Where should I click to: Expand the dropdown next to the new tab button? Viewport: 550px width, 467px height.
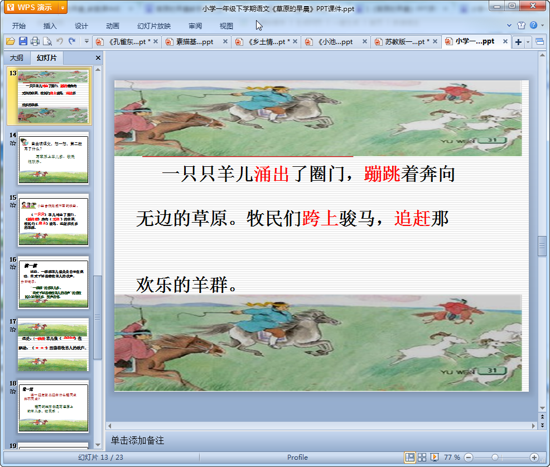click(x=528, y=42)
